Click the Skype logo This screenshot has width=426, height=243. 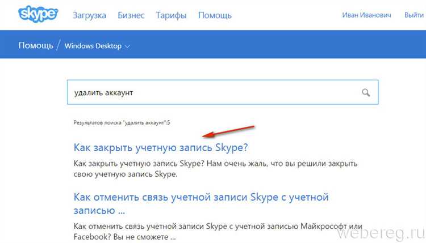(x=38, y=14)
